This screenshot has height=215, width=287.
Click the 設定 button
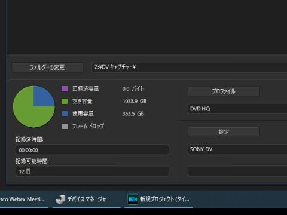[224, 132]
